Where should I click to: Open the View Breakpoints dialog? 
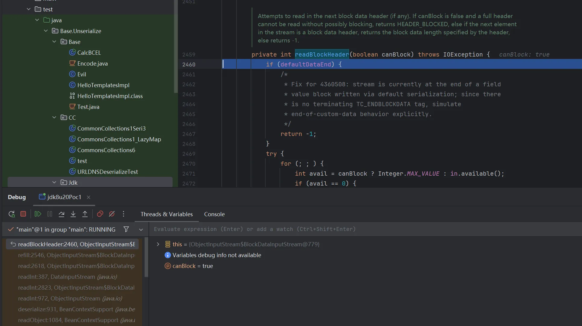point(100,214)
